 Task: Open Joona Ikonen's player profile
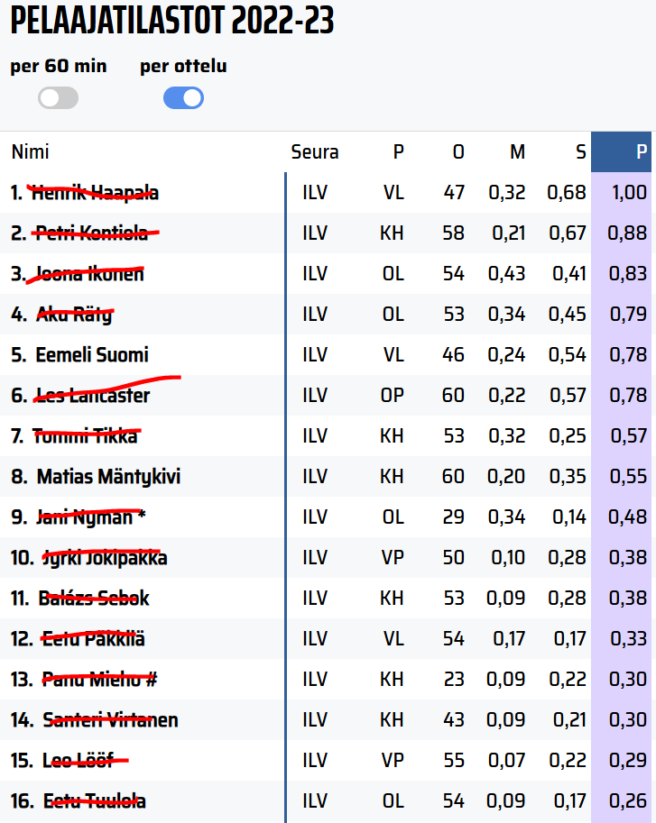coord(88,274)
